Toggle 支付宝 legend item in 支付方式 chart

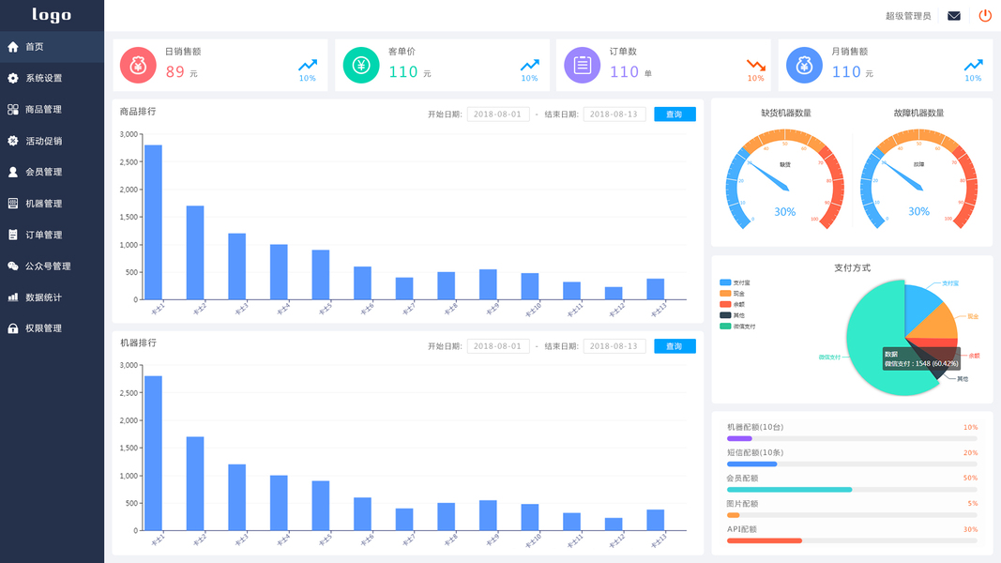point(735,282)
